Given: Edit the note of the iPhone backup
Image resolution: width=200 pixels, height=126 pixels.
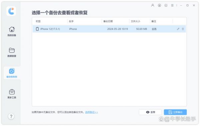Looking at the screenshot, I should click(178, 29).
